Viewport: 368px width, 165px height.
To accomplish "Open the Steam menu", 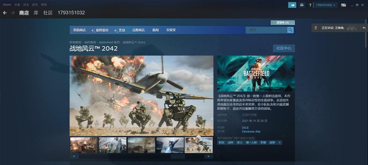I will coord(7,5).
